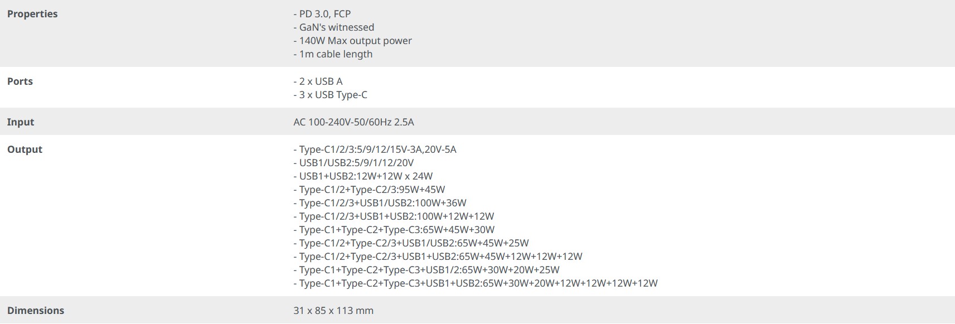
Task: Click the 'Type-C1/2/3+USB1/USB2:100W+36W' line
Action: 380,203
